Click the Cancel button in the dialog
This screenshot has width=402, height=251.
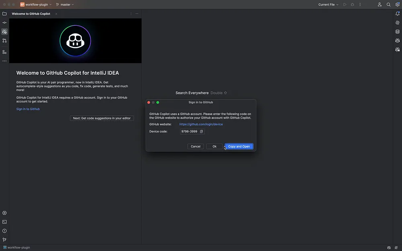tap(195, 147)
